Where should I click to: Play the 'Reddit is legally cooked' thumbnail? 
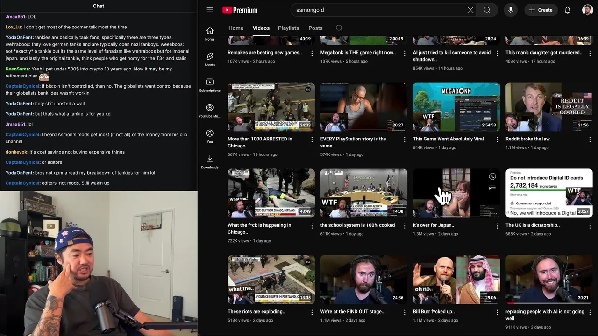pos(549,107)
